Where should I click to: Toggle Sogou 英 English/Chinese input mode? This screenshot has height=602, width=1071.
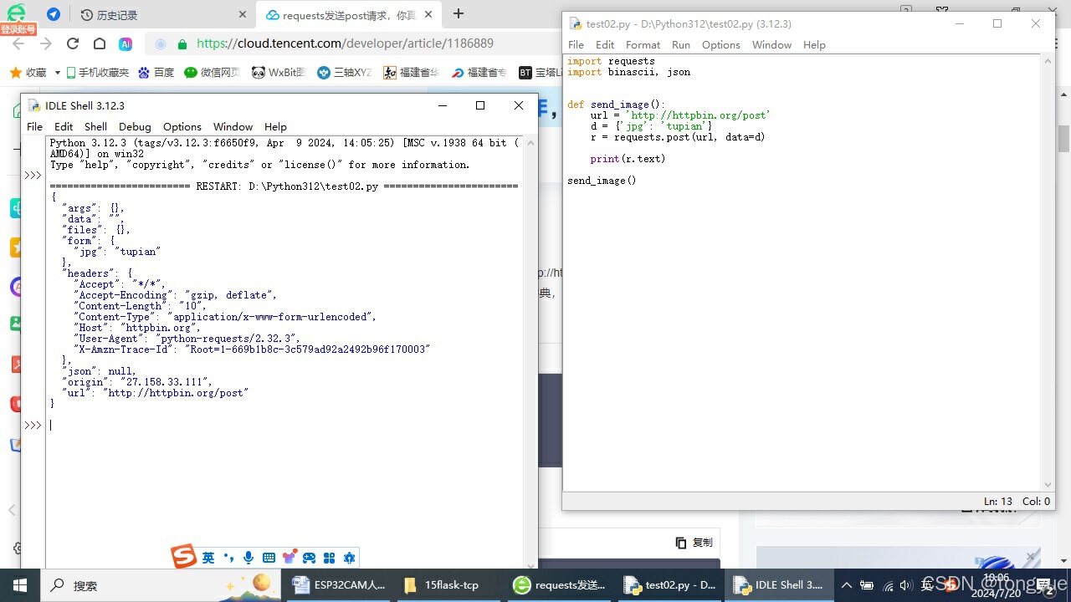pos(208,558)
